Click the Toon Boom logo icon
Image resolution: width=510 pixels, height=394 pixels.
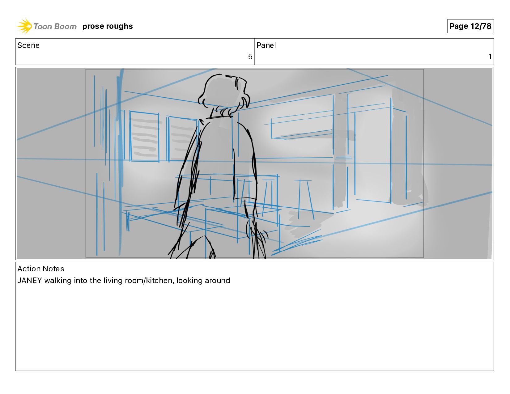click(24, 26)
